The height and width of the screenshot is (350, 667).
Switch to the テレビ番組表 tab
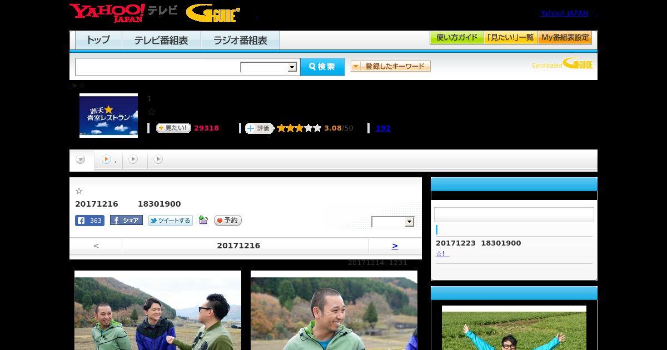161,40
